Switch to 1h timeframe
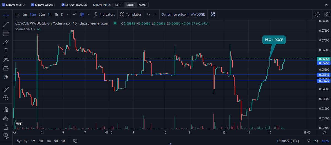The width and height of the screenshot is (331, 145). (50, 14)
